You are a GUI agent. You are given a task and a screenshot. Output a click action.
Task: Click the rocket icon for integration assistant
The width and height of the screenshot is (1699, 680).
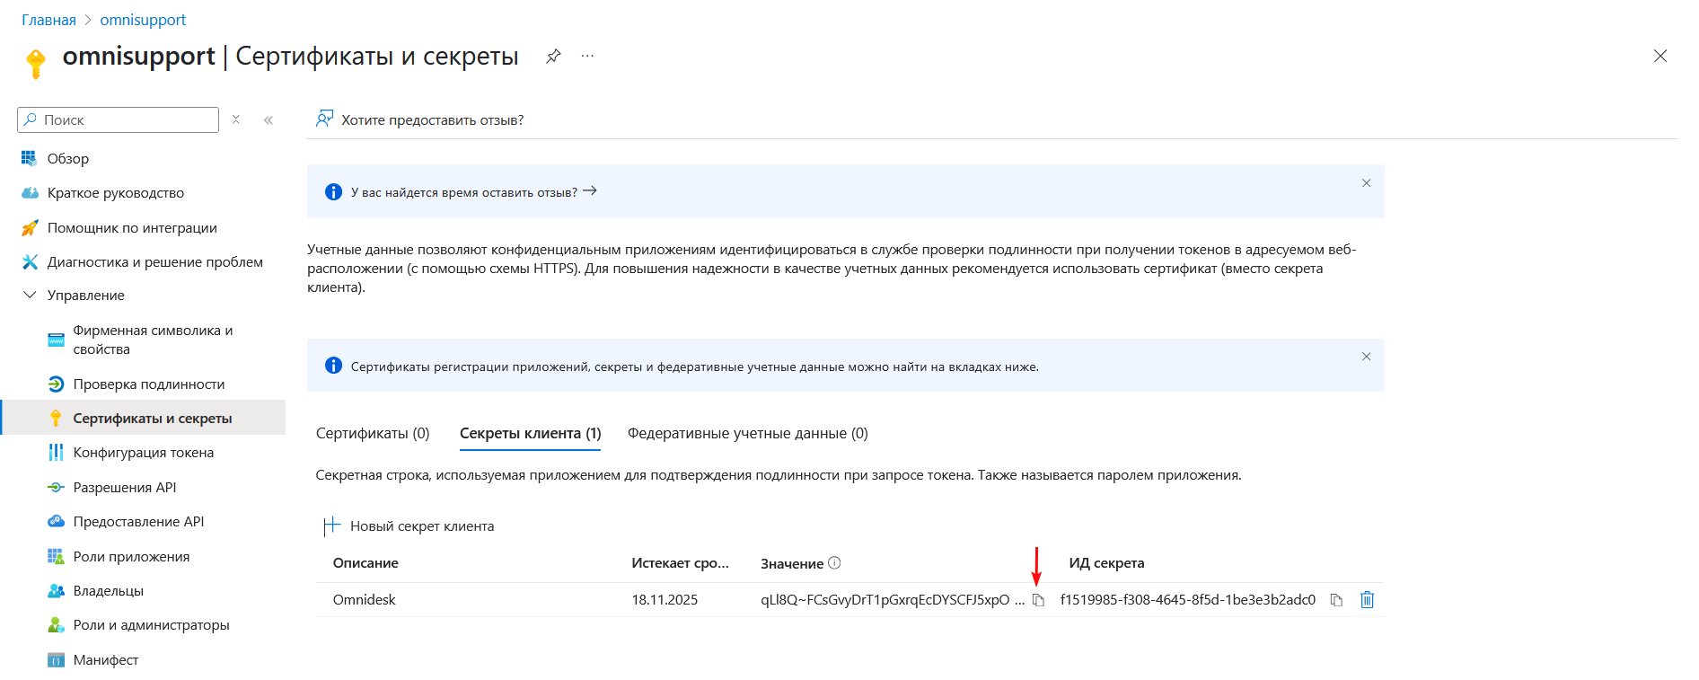(30, 228)
